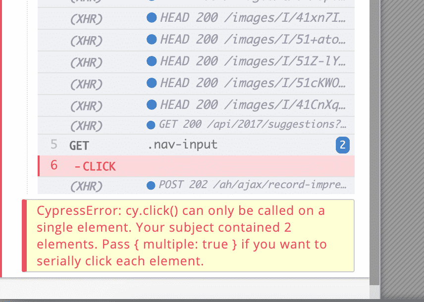
Task: Click command number 5 in the log
Action: click(54, 145)
